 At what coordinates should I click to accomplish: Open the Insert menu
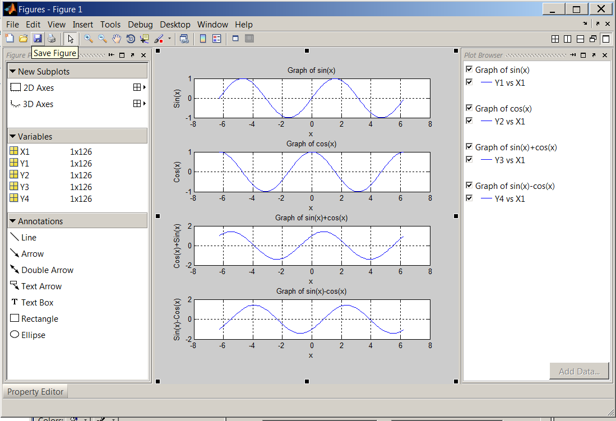82,24
